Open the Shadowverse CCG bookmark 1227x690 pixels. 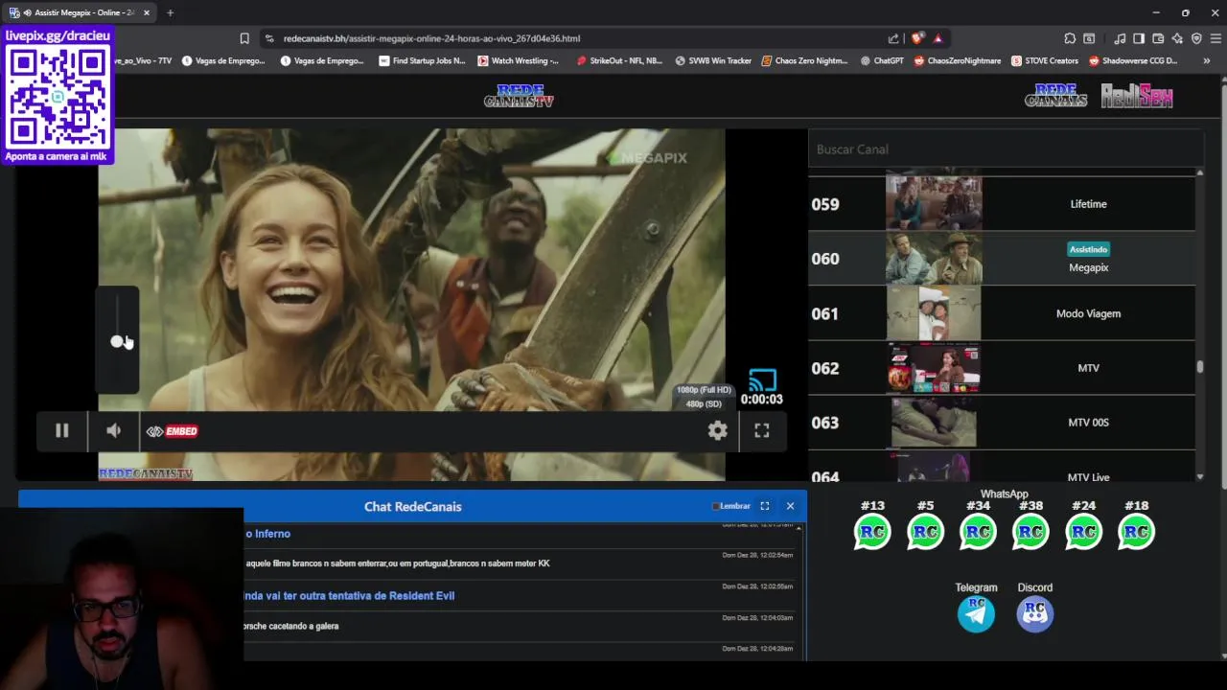tap(1133, 60)
